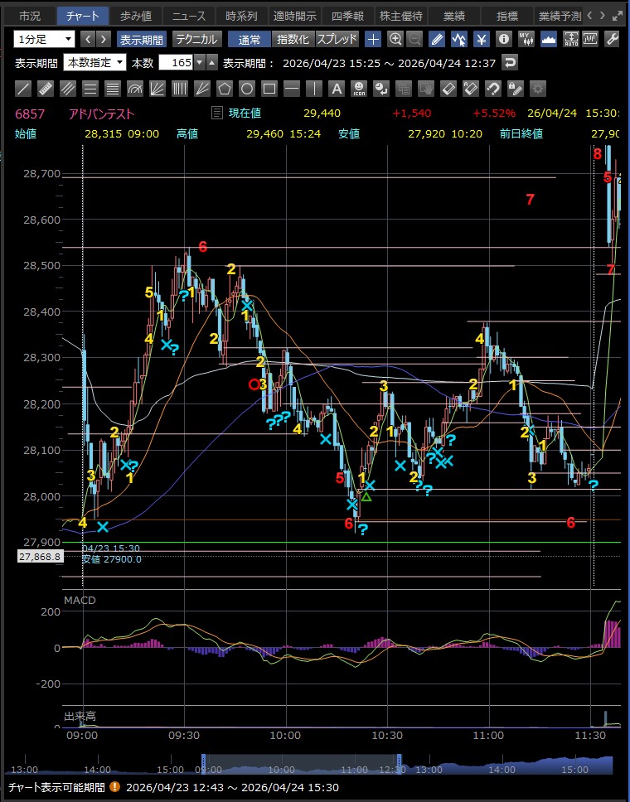Image resolution: width=630 pixels, height=802 pixels.
Task: Open the wrench settings icon
Action: (613, 39)
